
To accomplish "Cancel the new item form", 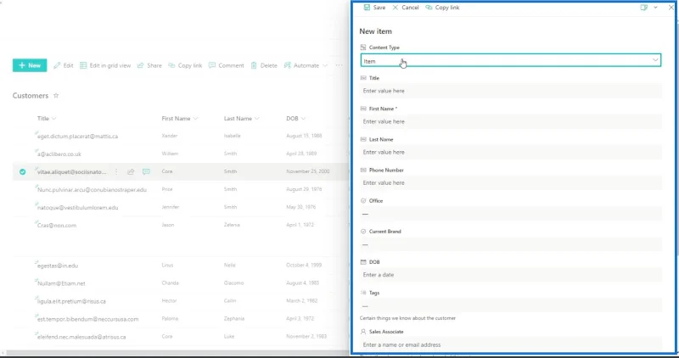I will (406, 8).
